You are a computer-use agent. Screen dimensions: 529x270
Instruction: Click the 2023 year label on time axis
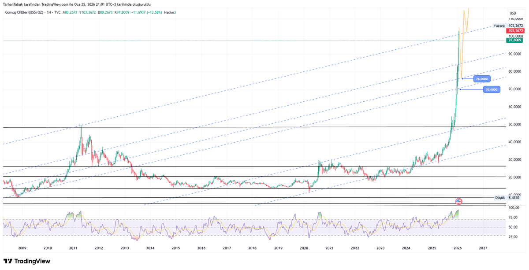[x=380, y=248]
